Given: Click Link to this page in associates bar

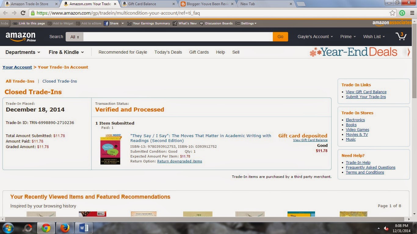Looking at the screenshot, I should click(29, 23).
